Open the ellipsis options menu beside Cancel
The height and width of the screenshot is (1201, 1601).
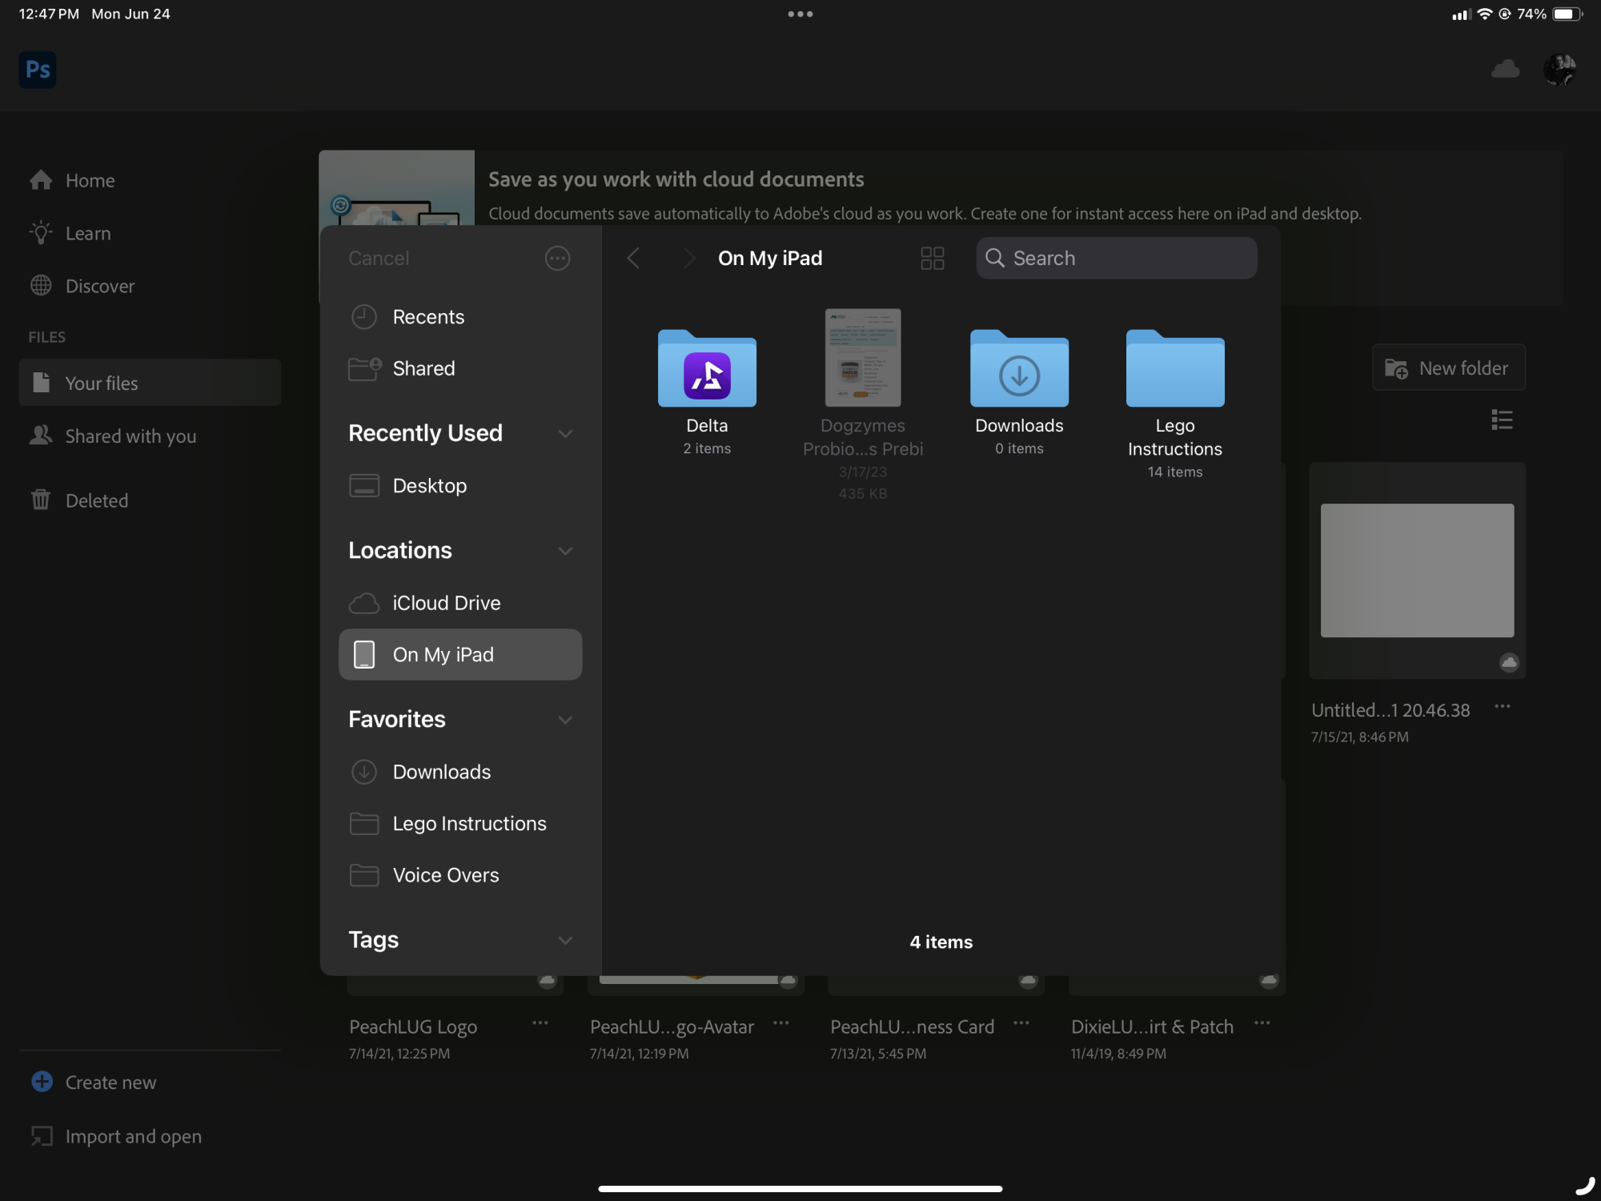pyautogui.click(x=557, y=258)
